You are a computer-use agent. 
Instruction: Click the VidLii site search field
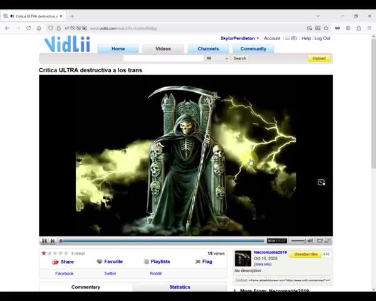tap(164, 58)
